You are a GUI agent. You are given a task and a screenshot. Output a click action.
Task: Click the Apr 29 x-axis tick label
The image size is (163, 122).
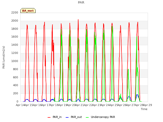point(148,105)
